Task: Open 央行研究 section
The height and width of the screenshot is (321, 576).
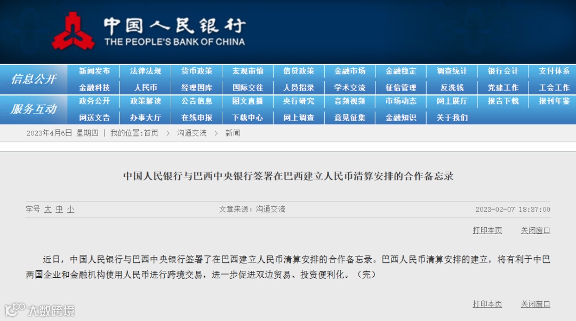Action: (x=299, y=101)
